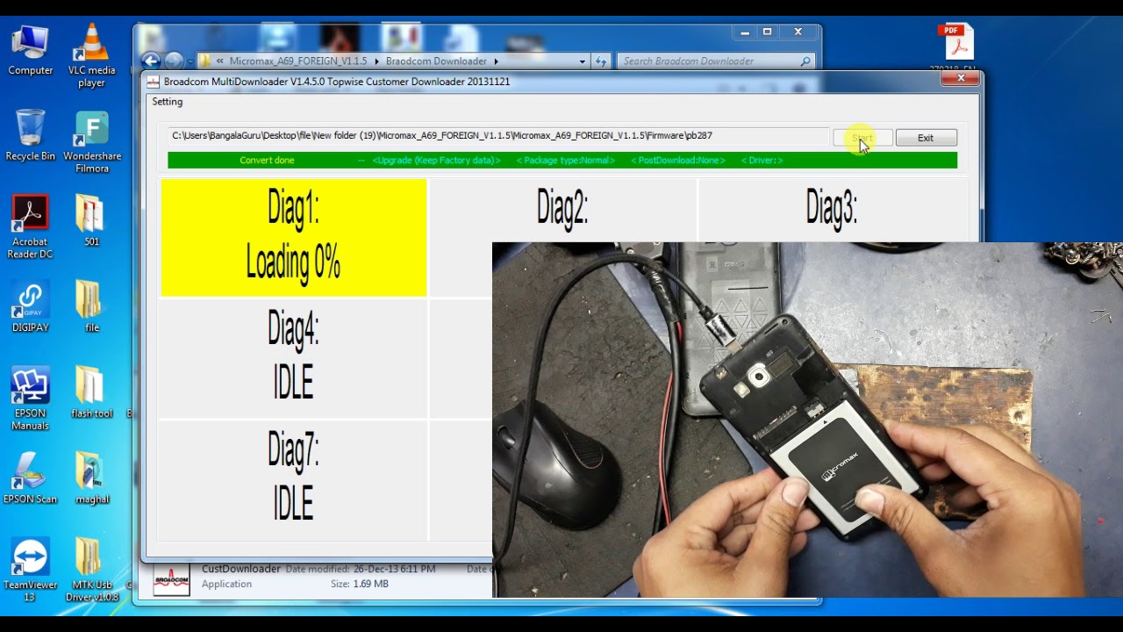Image resolution: width=1123 pixels, height=632 pixels.
Task: Click Broadcom Downloader breadcrumb in Explorer
Action: pyautogui.click(x=436, y=61)
